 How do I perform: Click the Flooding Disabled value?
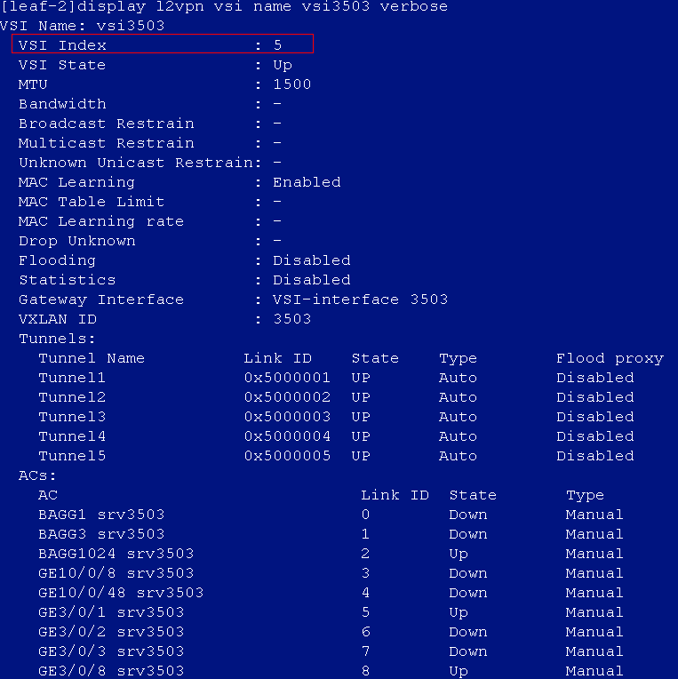click(x=311, y=260)
